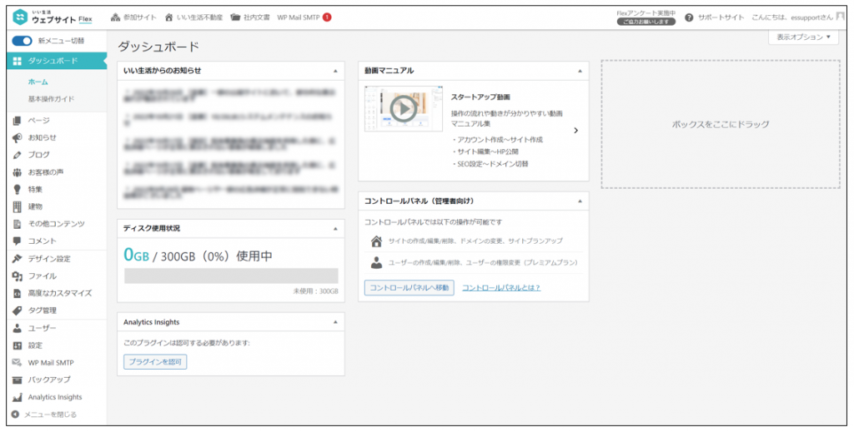Click the いい生活不動産 home icon in top bar
The height and width of the screenshot is (432, 854).
pyautogui.click(x=170, y=17)
